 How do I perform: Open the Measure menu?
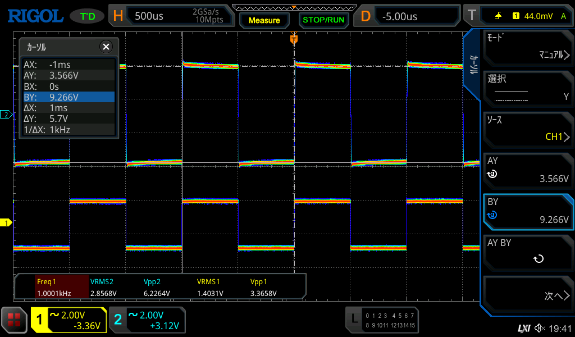(x=264, y=20)
